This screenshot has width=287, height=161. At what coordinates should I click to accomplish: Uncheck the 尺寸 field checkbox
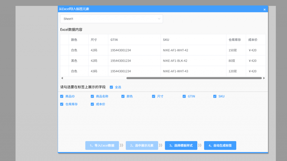click(x=154, y=96)
